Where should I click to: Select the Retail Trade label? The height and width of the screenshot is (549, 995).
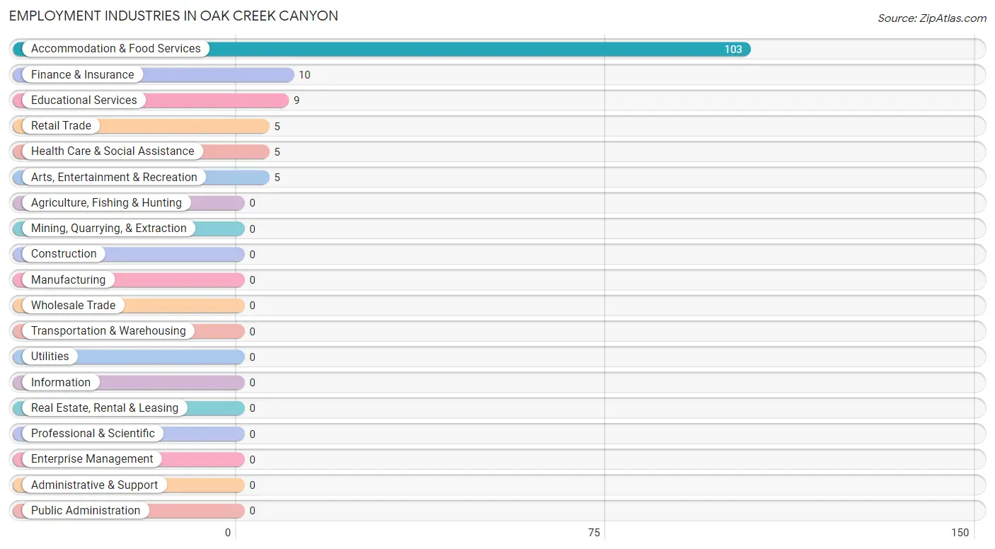pyautogui.click(x=61, y=126)
